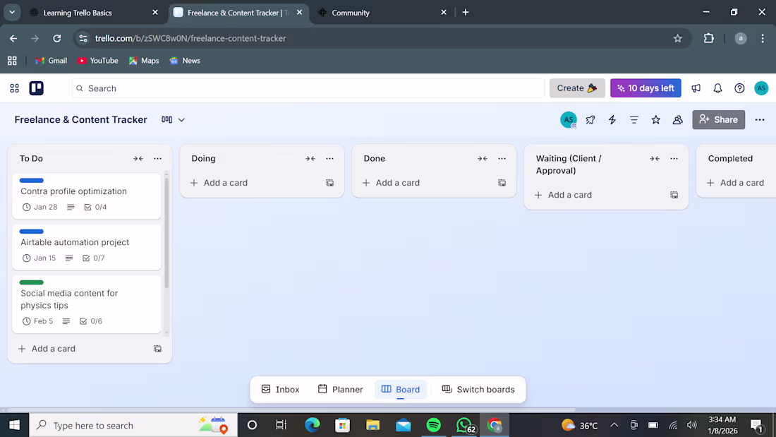This screenshot has width=776, height=437.
Task: Open Automation via the lightning bolt icon
Action: [x=612, y=120]
